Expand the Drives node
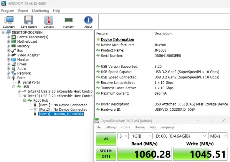This screenshot has width=230, height=162. (8, 64)
